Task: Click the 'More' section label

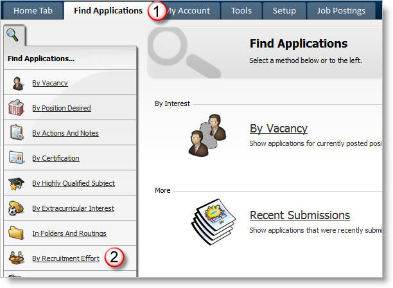Action: click(162, 190)
